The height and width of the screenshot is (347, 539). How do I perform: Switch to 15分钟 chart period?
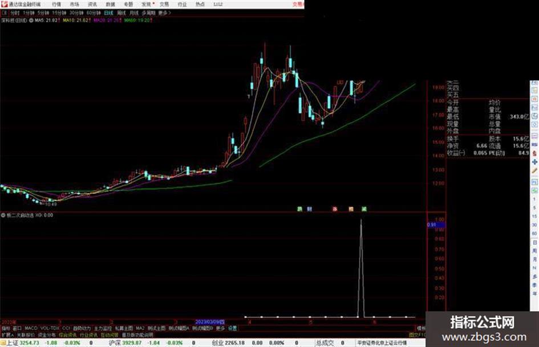59,13
